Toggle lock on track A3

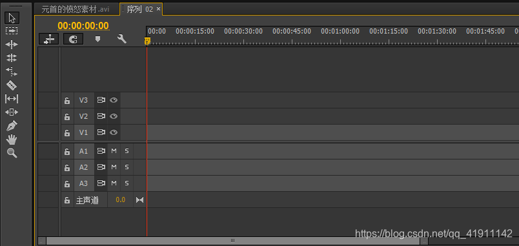coord(67,184)
